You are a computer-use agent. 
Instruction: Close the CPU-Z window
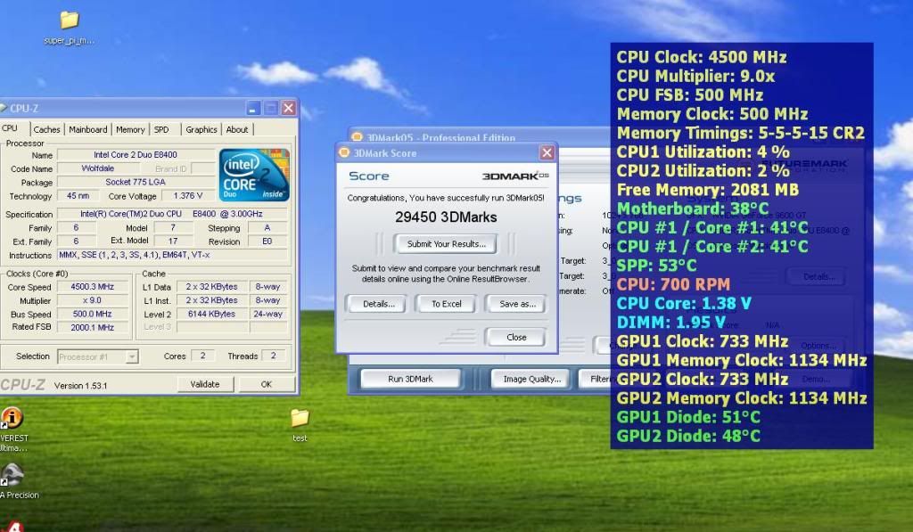pyautogui.click(x=288, y=108)
